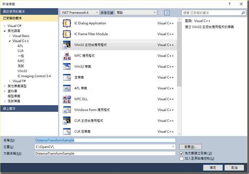
Task: Enable 加入至原始檔控制 checkbox
Action: (x=182, y=158)
